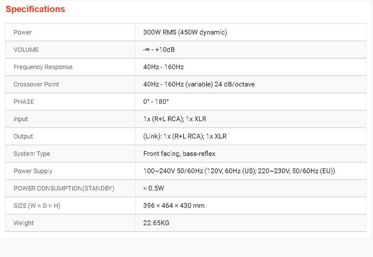This screenshot has height=257, width=373.
Task: Click the PHASE row label
Action: (x=24, y=102)
